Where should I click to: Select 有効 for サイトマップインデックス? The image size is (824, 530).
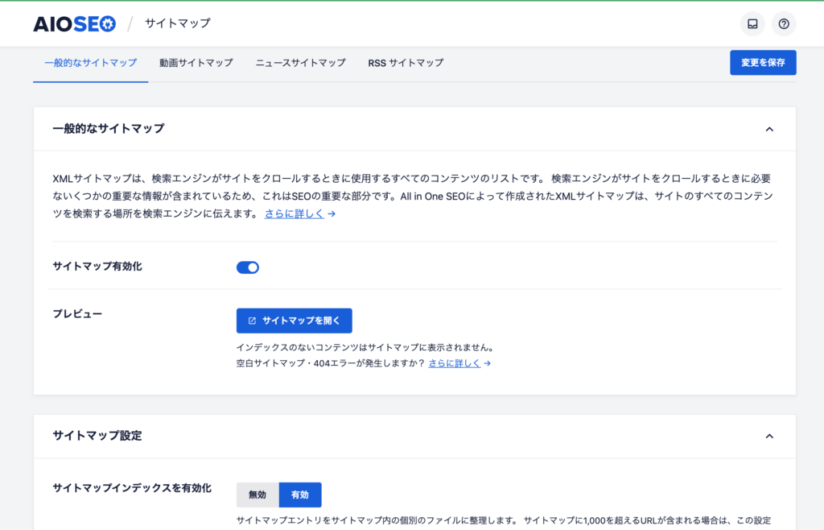click(x=300, y=495)
